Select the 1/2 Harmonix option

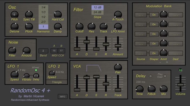click(43, 17)
